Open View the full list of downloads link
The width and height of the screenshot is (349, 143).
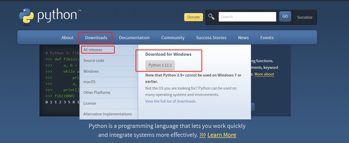click(171, 101)
